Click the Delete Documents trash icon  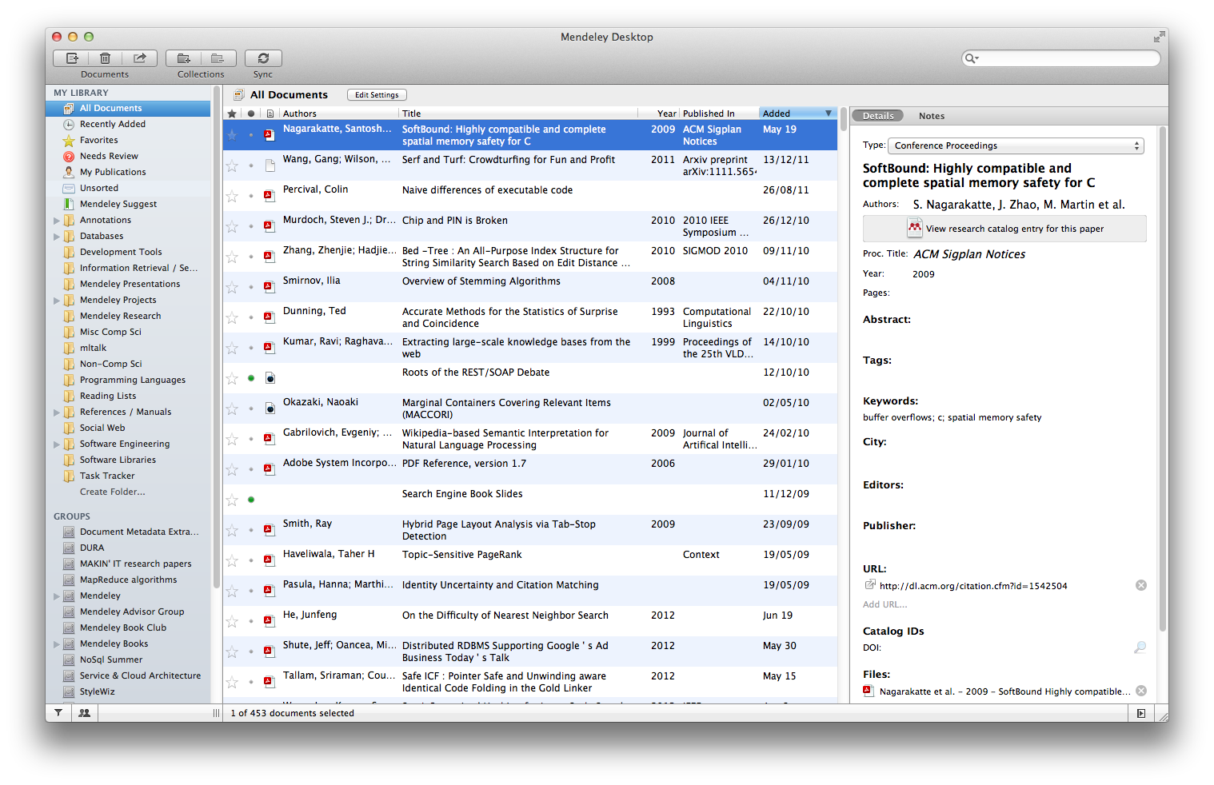coord(105,58)
